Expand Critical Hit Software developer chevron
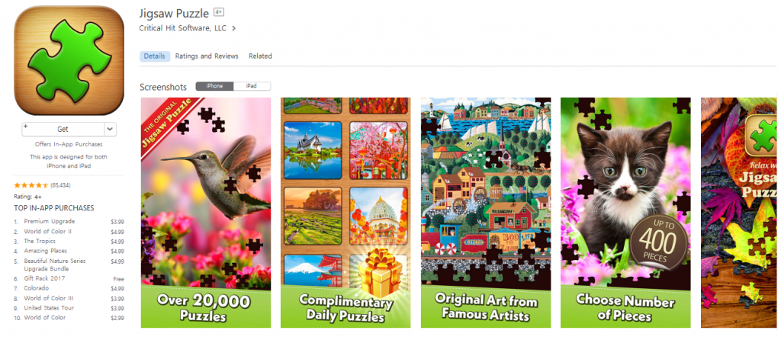The image size is (781, 340). click(233, 28)
